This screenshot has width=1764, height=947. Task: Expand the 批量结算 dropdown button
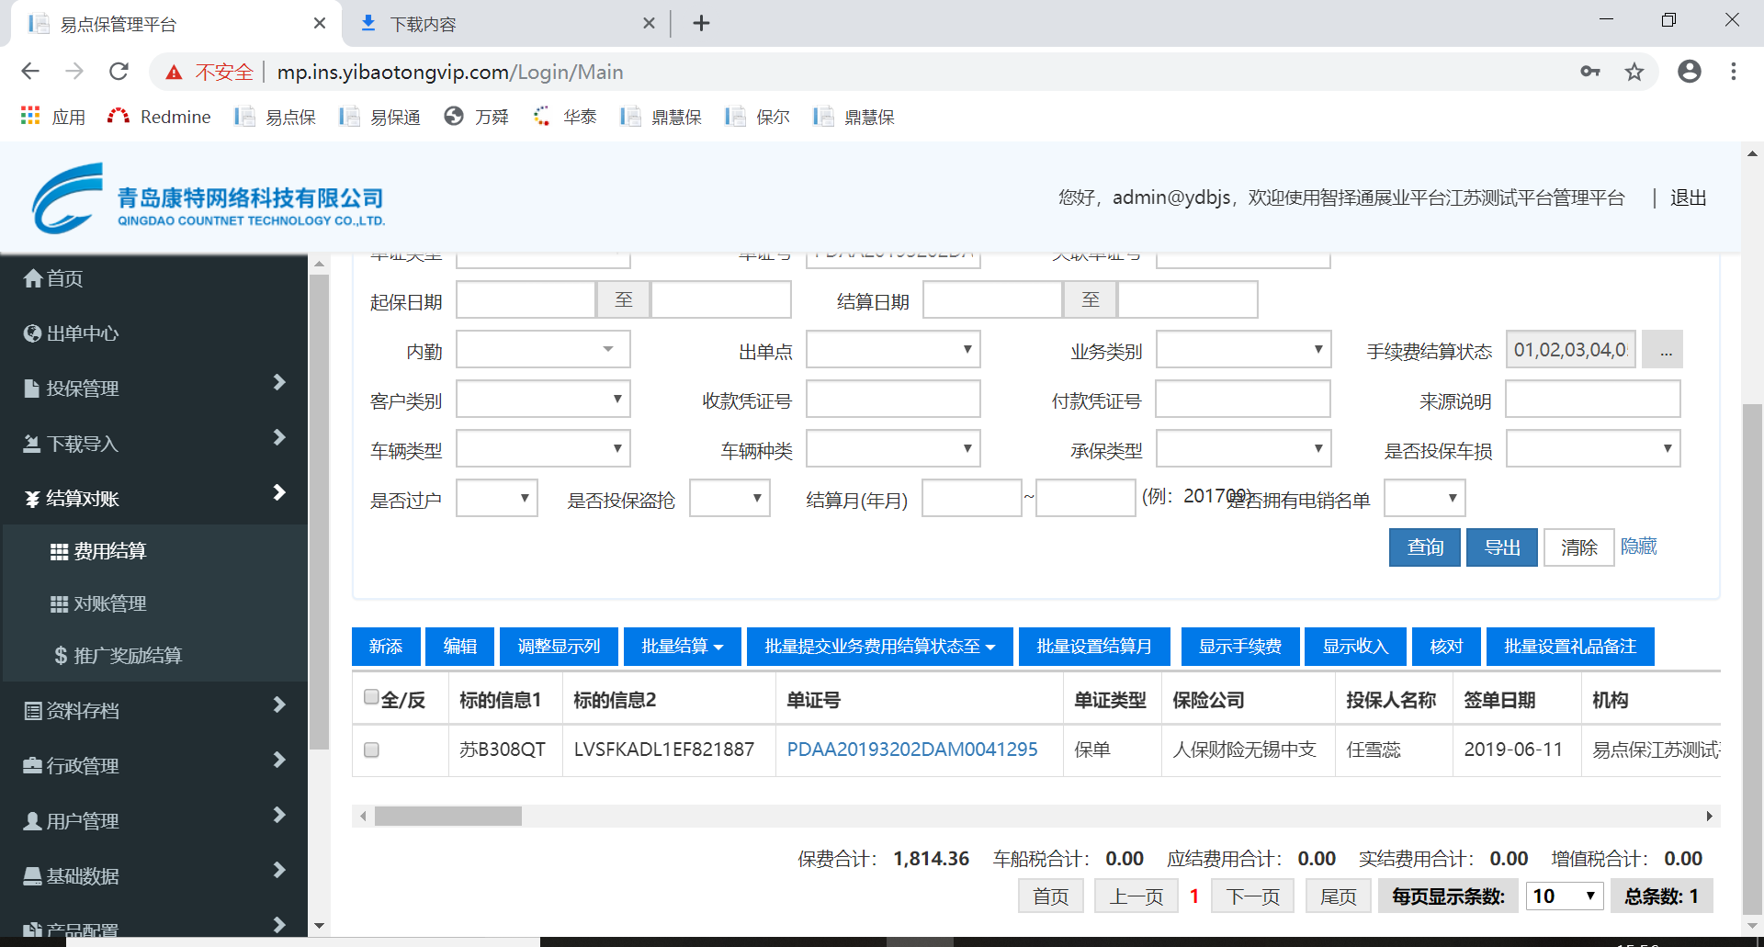pyautogui.click(x=682, y=647)
